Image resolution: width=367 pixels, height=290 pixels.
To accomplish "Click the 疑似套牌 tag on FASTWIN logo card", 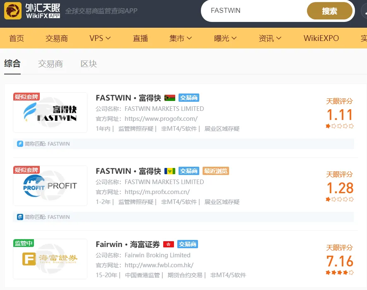I will [x=27, y=96].
